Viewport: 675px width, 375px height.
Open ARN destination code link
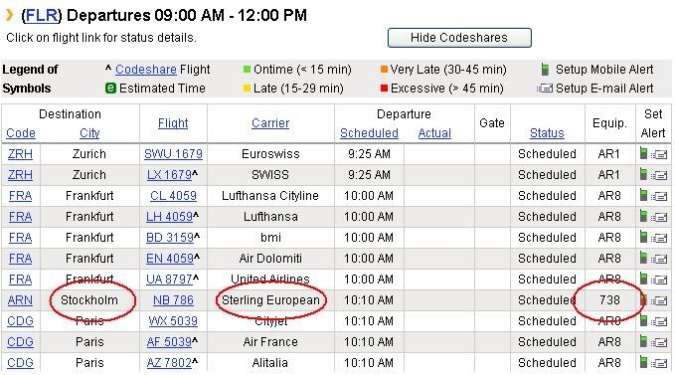tap(20, 300)
